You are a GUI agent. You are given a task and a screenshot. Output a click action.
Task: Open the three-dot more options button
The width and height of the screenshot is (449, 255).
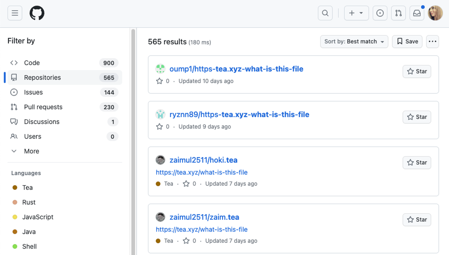tap(432, 42)
